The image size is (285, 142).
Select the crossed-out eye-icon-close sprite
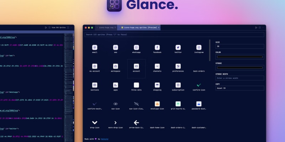(136, 104)
